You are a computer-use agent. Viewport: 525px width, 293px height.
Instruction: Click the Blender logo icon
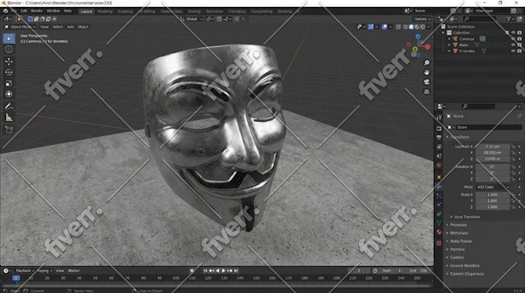coord(5,11)
